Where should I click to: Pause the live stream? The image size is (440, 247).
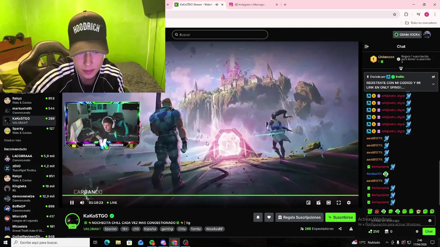pos(72,203)
